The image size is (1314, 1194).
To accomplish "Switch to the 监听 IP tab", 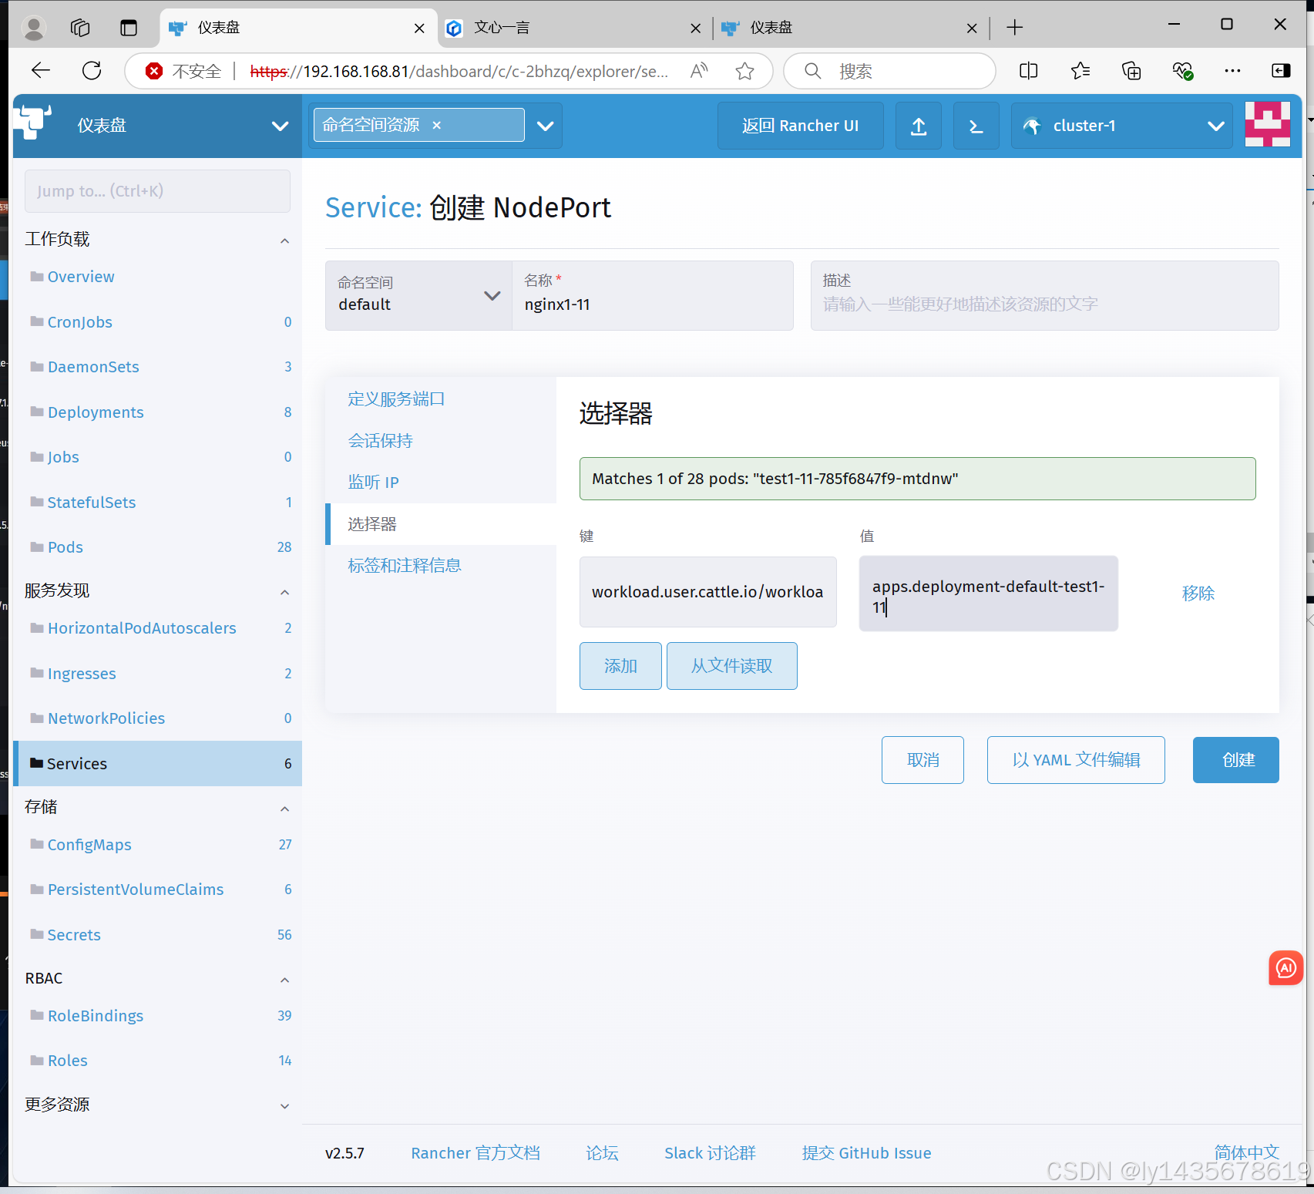I will (373, 483).
